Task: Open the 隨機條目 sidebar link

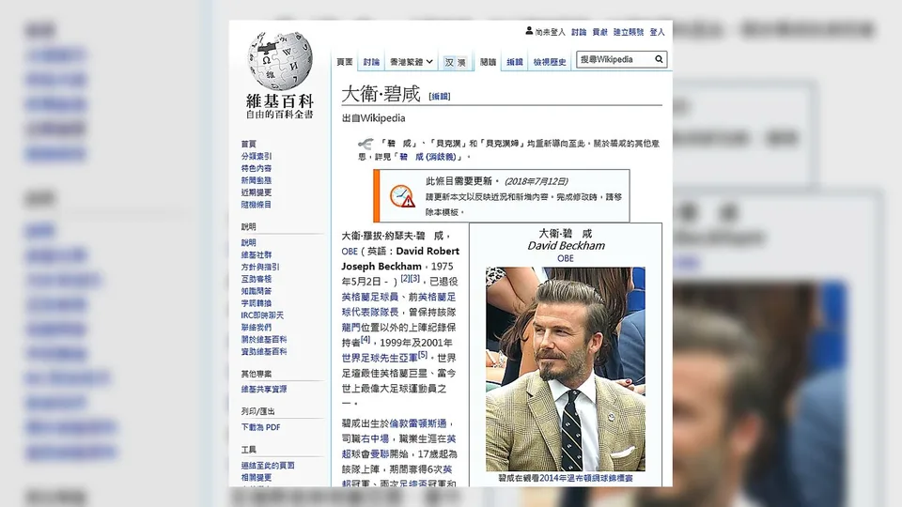Action: tap(256, 205)
